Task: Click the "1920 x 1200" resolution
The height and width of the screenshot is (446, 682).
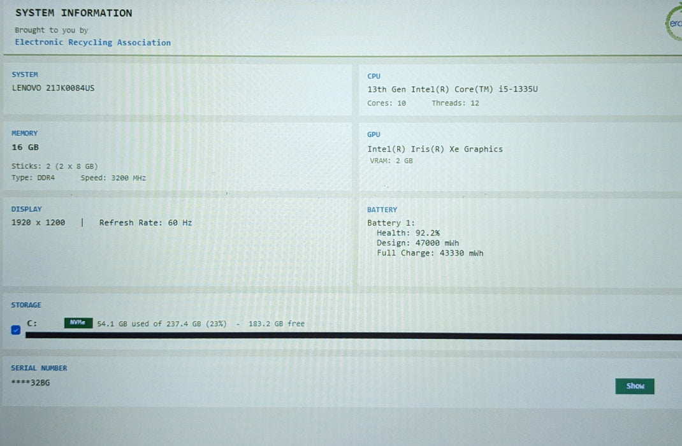Action: coord(38,222)
